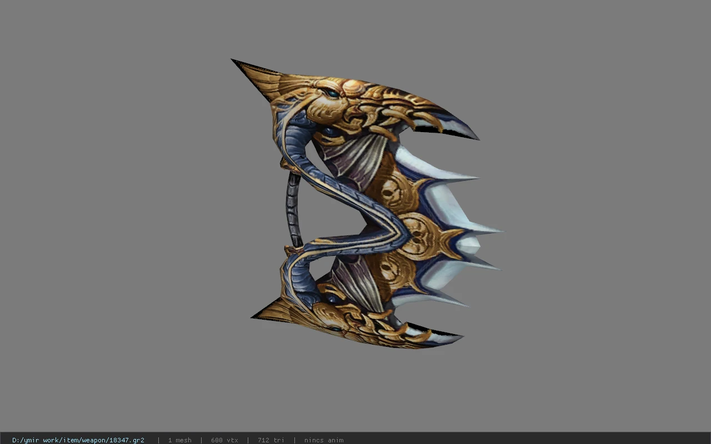Click the "600 vtx" vertex count
The height and width of the screenshot is (444, 711).
tap(224, 440)
